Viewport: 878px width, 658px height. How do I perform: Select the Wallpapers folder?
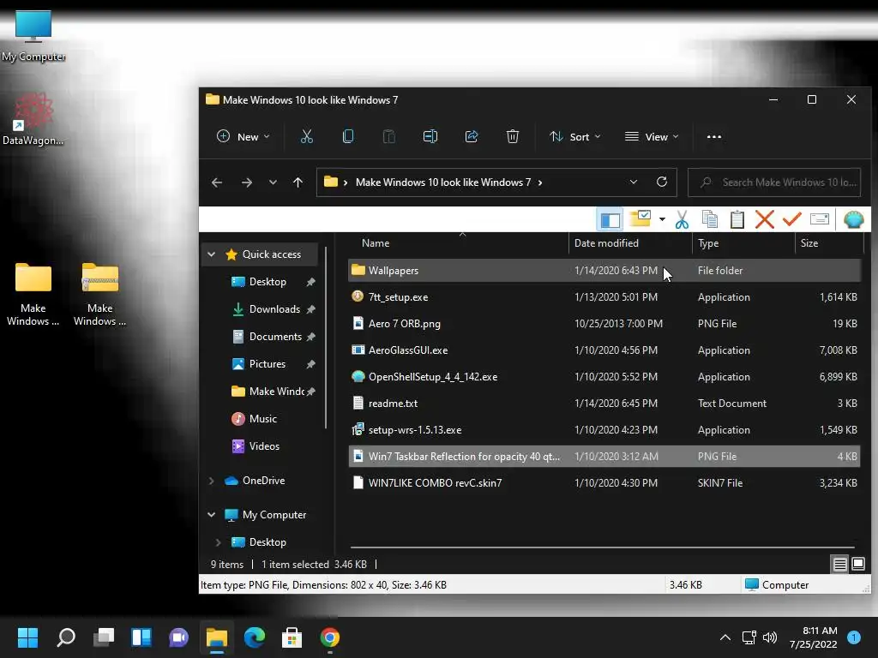(604, 271)
